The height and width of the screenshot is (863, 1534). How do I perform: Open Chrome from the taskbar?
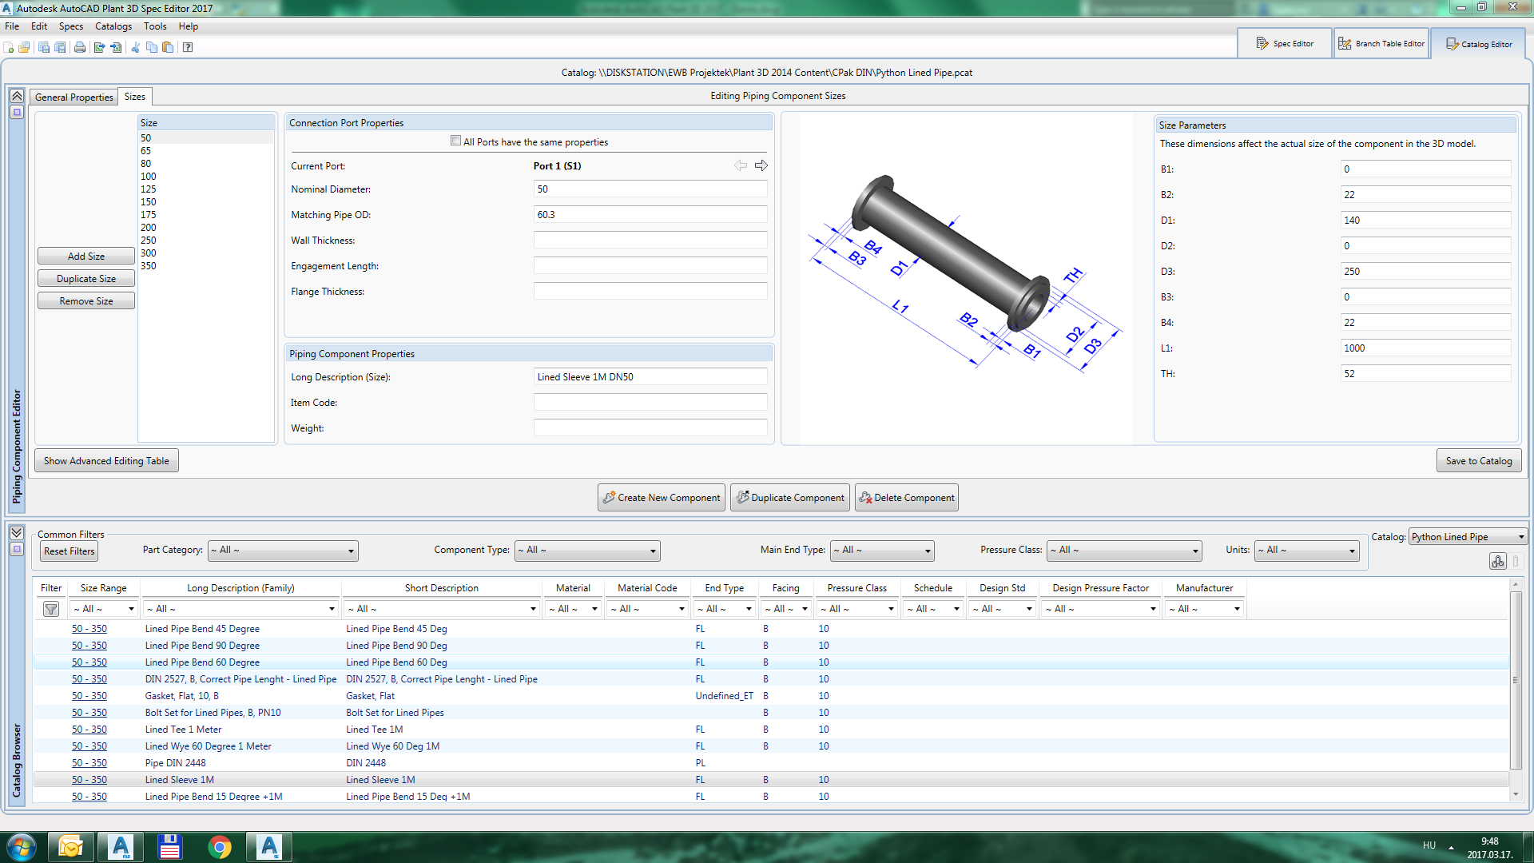pos(220,846)
